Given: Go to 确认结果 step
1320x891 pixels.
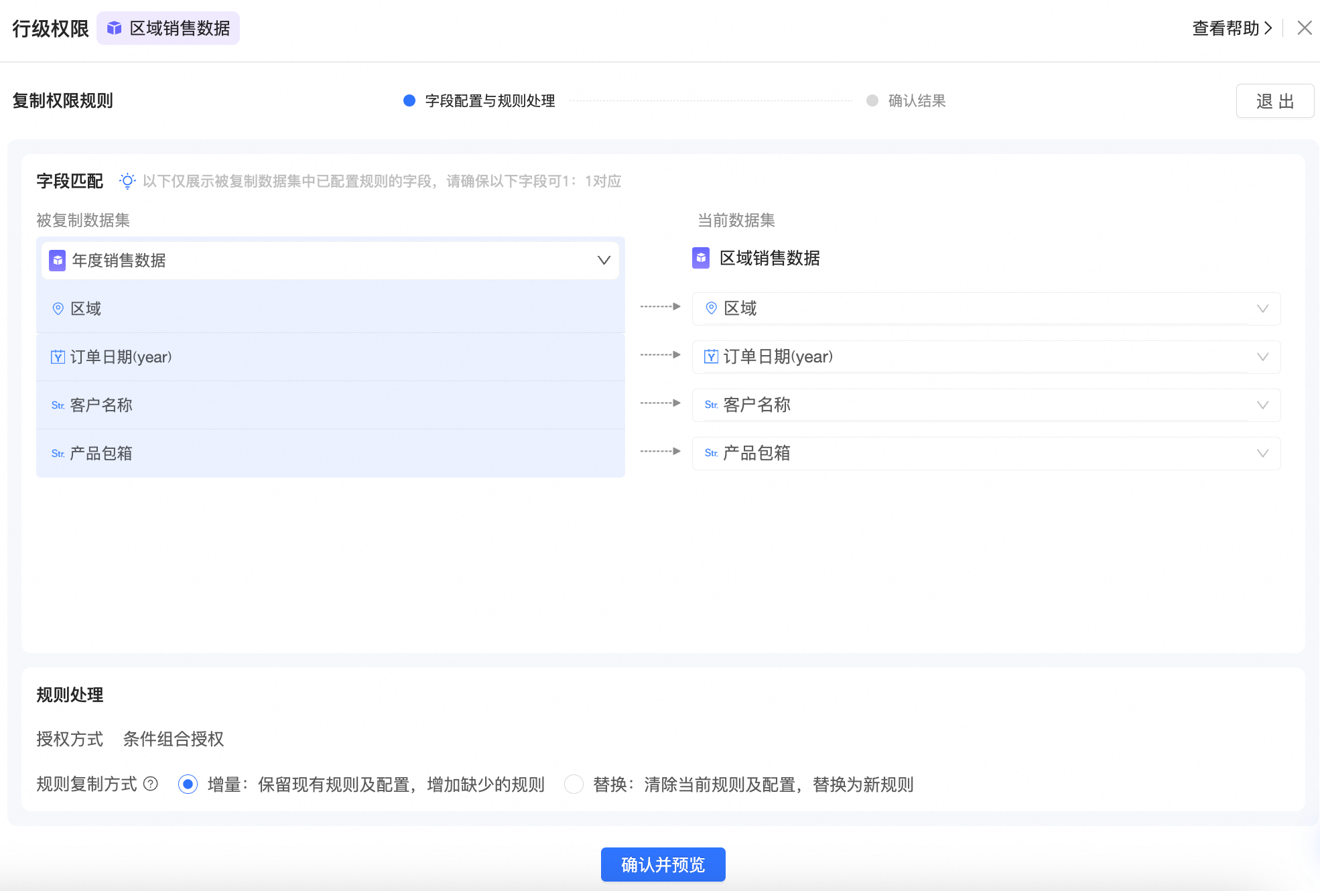Looking at the screenshot, I should (x=916, y=100).
